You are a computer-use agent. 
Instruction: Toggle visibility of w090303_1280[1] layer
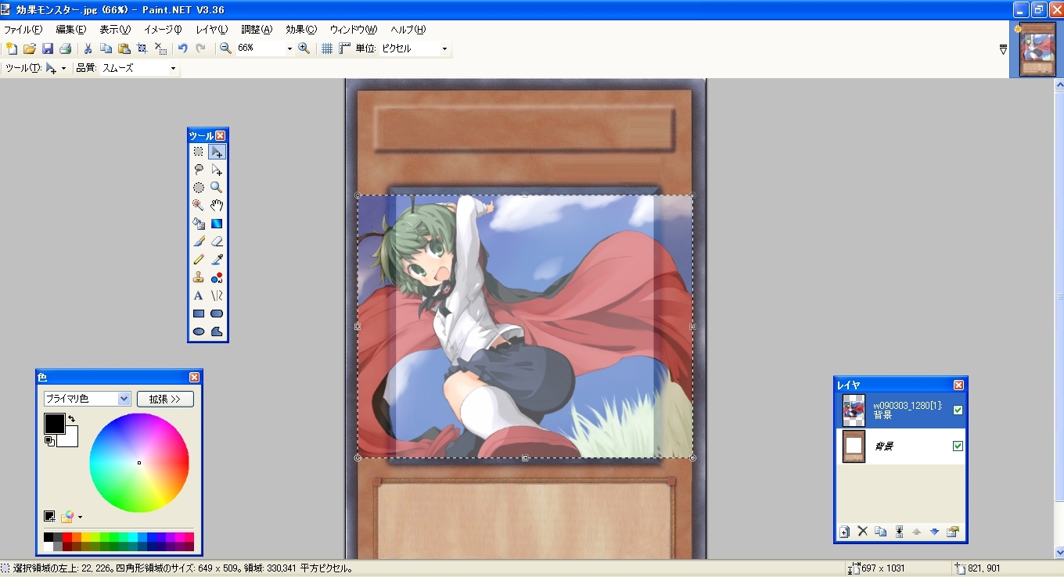pos(958,410)
